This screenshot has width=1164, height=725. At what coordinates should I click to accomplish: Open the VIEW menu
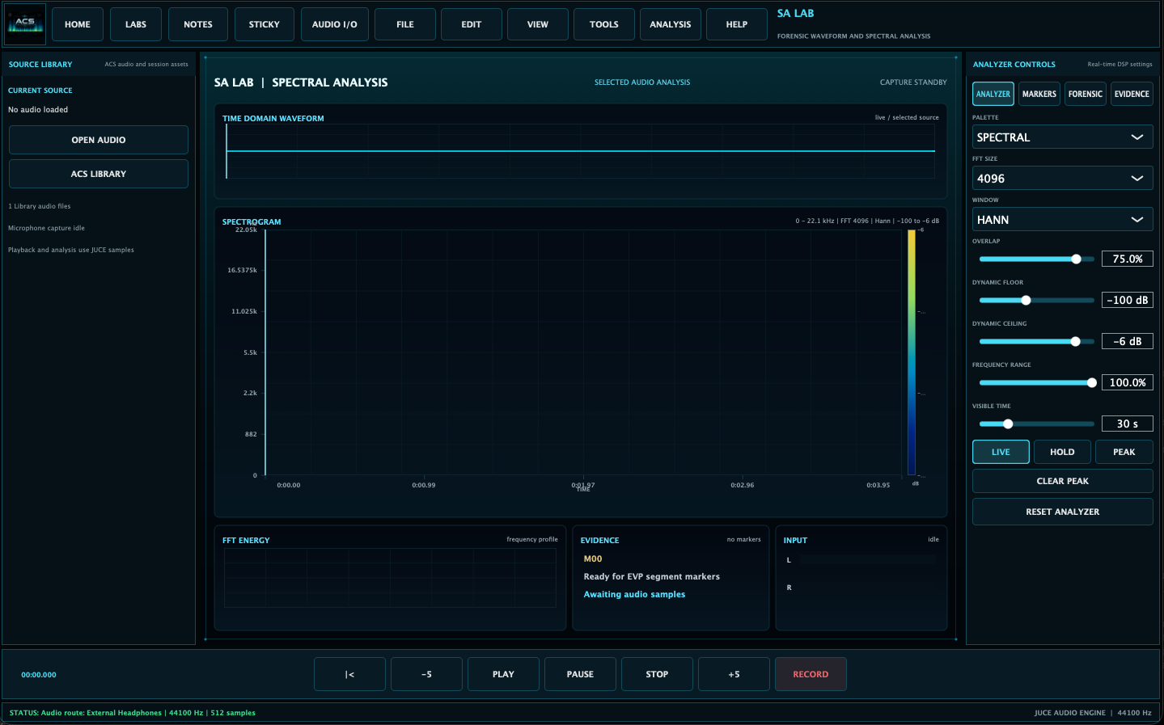coord(538,24)
